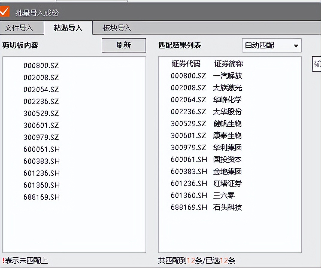
Task: Select 688169.SH 石头科技 entry
Action: (x=207, y=208)
